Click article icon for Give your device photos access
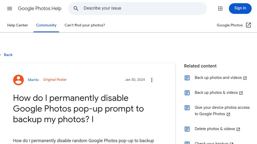 187,108
